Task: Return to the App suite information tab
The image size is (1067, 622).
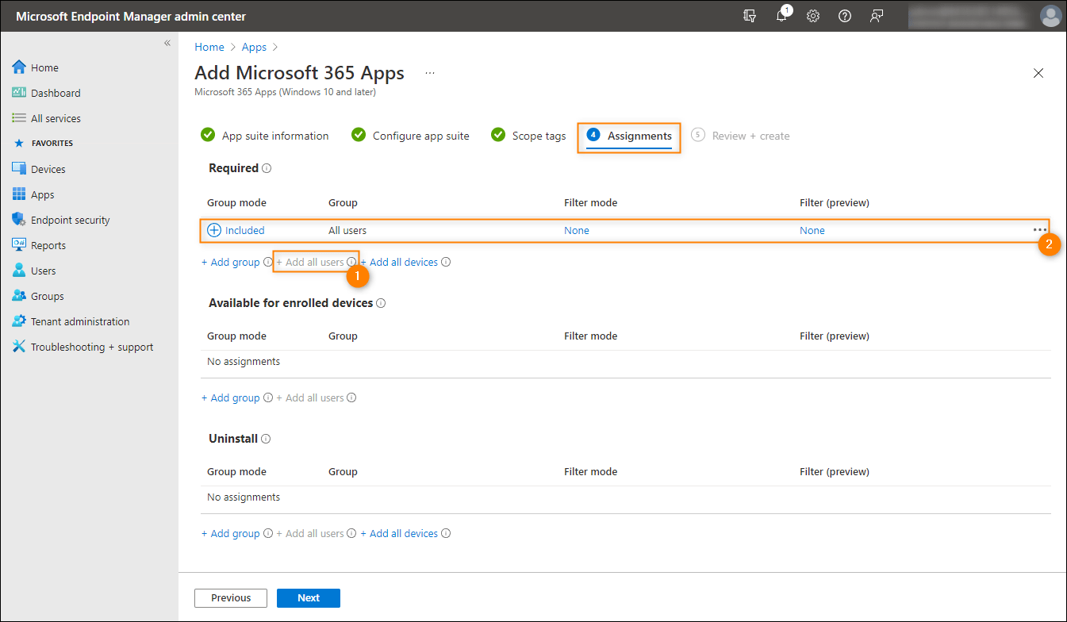Action: click(x=274, y=135)
